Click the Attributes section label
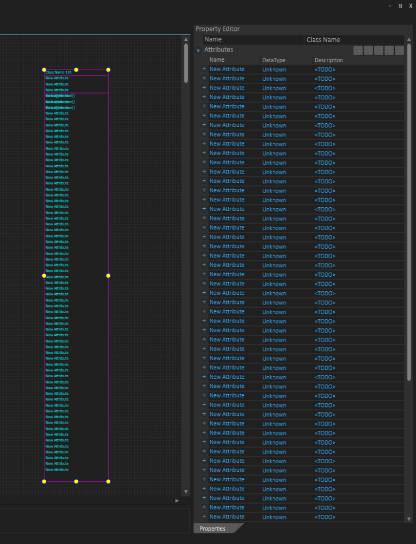The image size is (416, 544). (219, 49)
